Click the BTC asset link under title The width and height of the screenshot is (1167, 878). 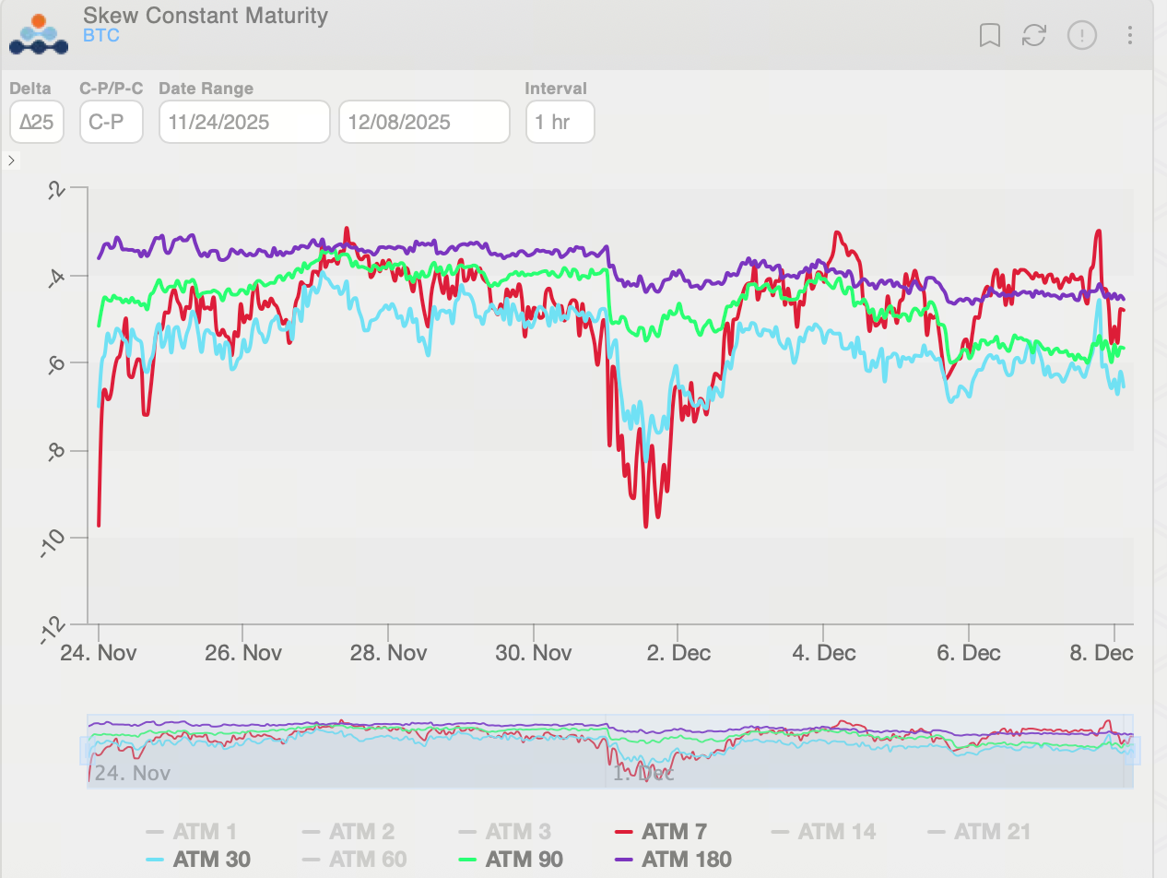(100, 37)
